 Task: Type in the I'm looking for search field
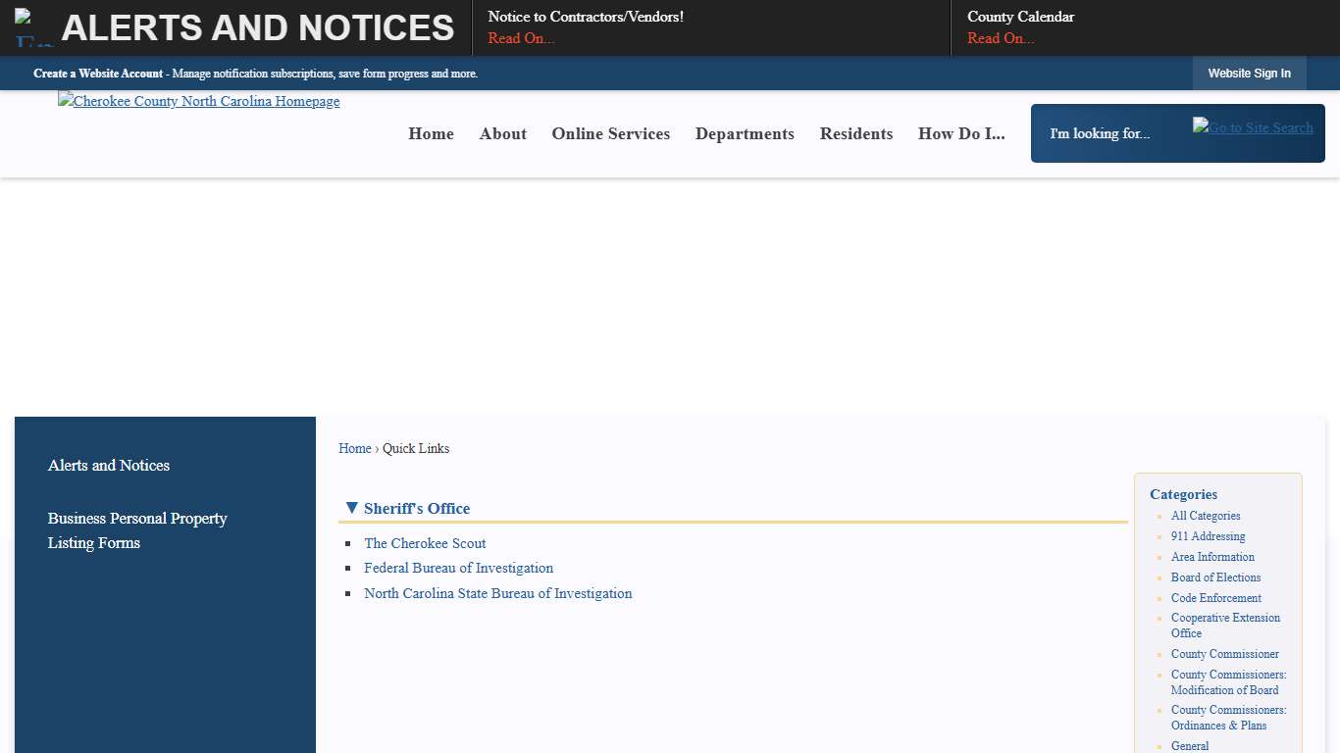(1113, 133)
